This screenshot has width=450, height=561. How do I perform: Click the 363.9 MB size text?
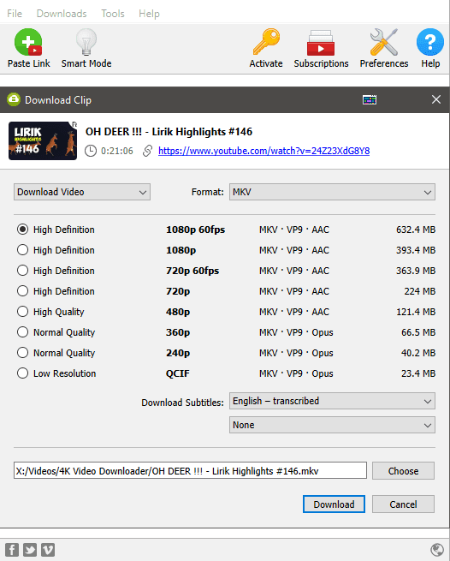pyautogui.click(x=416, y=271)
